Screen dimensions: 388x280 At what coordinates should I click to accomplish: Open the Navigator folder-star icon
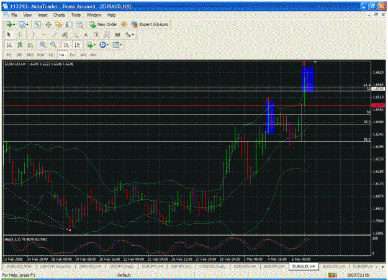(58, 24)
